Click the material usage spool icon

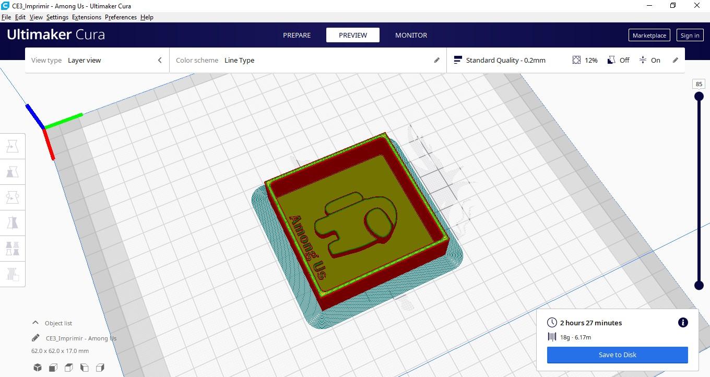tap(552, 337)
